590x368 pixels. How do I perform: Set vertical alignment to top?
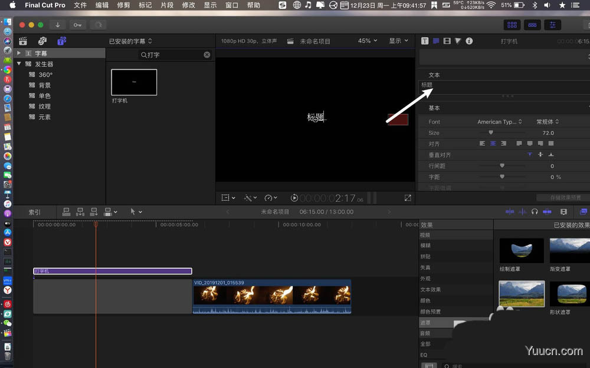pos(530,154)
